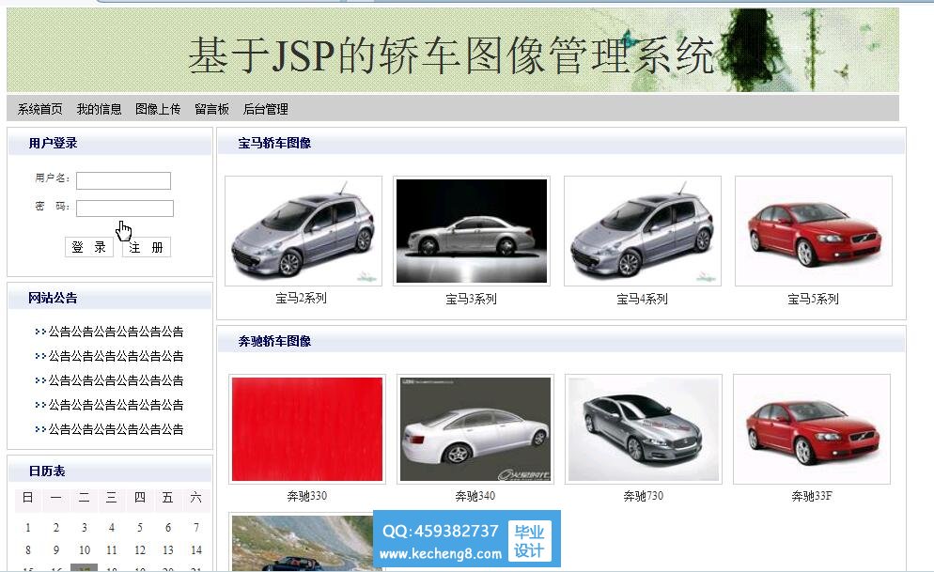
Task: Click the 宝马4系列 caption text
Action: point(642,299)
